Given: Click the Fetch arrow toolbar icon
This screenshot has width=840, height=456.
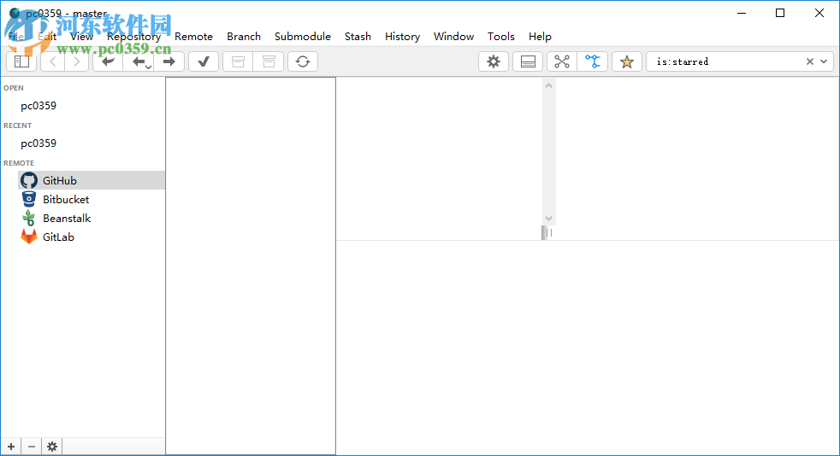Looking at the screenshot, I should click(107, 61).
